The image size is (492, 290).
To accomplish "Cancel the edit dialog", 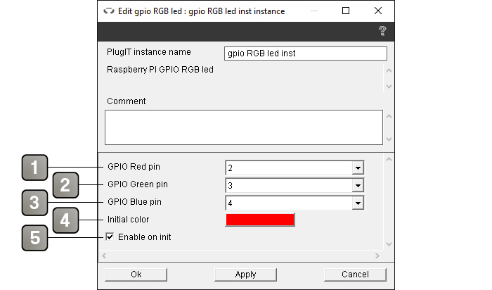I will tap(355, 275).
